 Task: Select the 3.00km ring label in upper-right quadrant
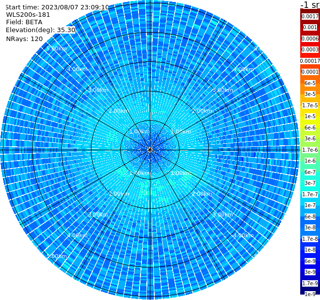pos(223,90)
